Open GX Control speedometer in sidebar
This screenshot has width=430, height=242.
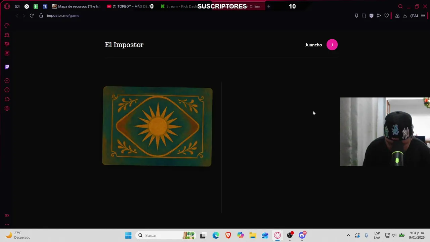pos(7,26)
